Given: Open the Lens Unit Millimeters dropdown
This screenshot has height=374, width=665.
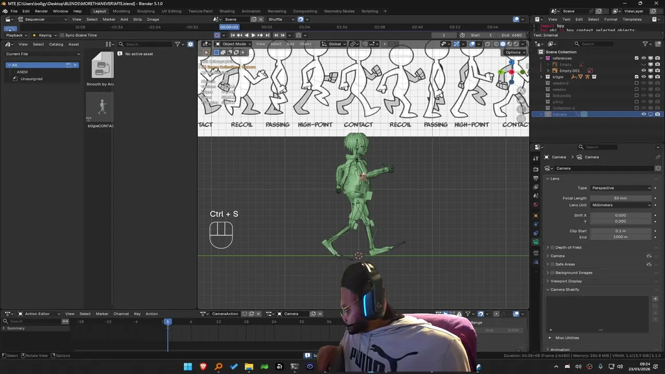Looking at the screenshot, I should click(621, 205).
